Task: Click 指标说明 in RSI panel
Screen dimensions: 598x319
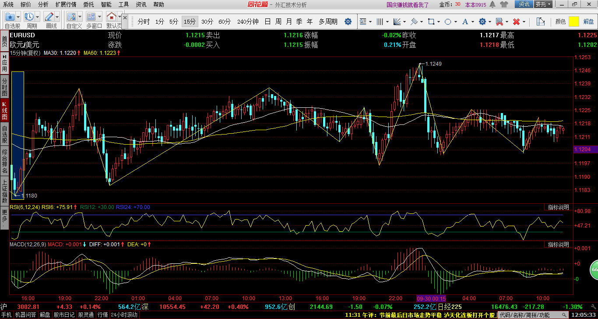Action: pos(559,207)
